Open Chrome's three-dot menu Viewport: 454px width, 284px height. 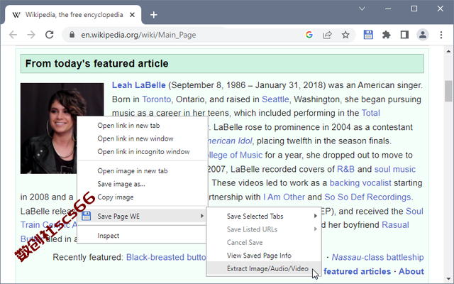(x=441, y=35)
